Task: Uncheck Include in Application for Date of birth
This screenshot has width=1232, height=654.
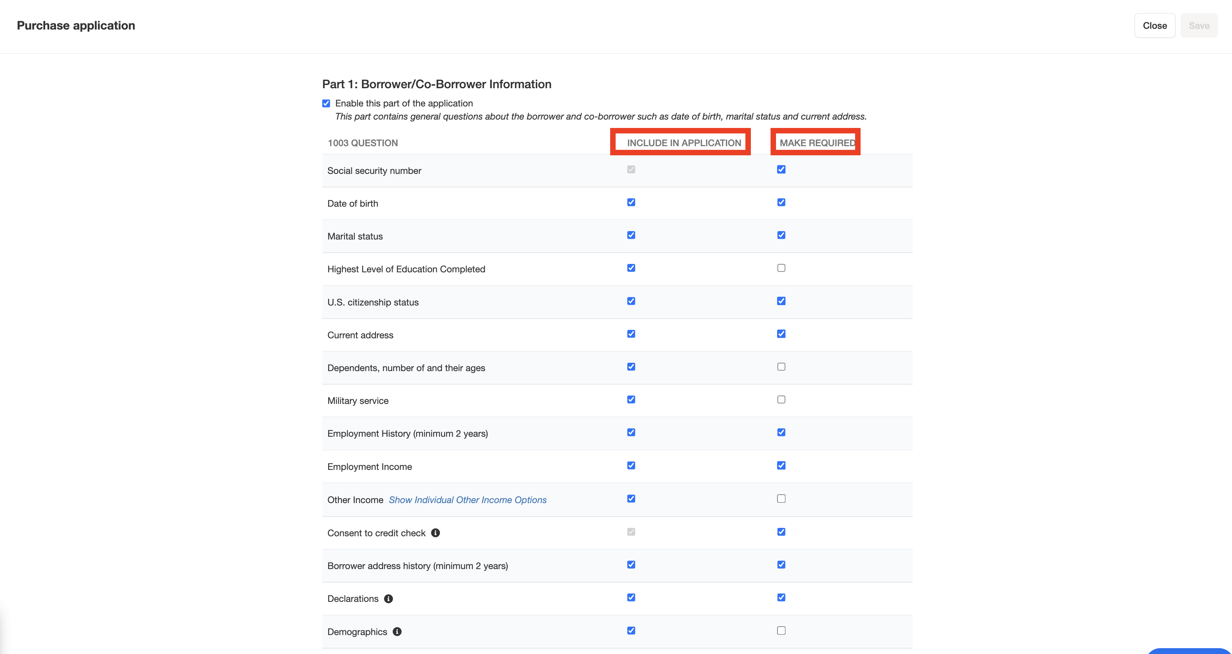Action: click(631, 202)
